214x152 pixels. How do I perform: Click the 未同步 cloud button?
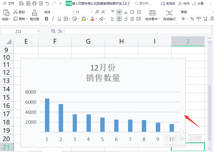pos(168,4)
